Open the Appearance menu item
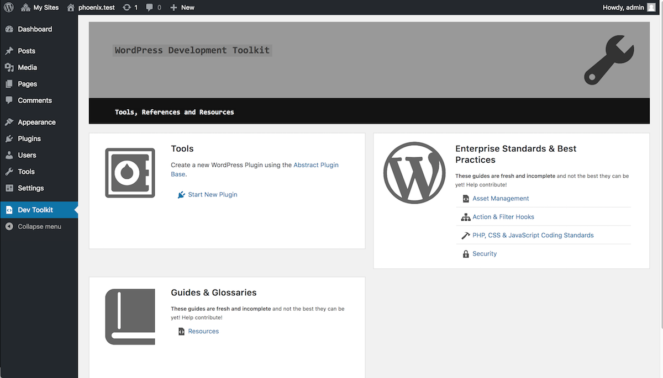This screenshot has height=378, width=663. (39, 122)
